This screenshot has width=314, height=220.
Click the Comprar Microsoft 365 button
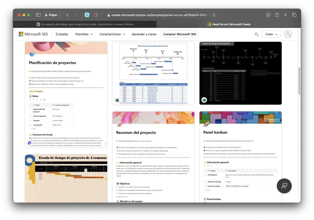click(x=180, y=34)
